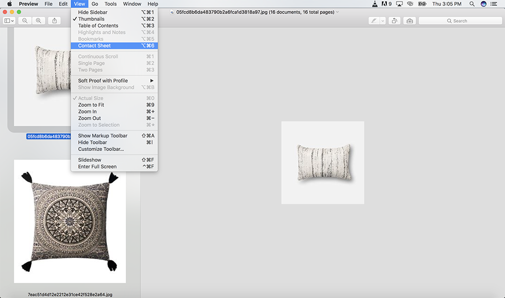The image size is (505, 298).
Task: Click the clock Thu 3:05 PM
Action: click(x=447, y=4)
